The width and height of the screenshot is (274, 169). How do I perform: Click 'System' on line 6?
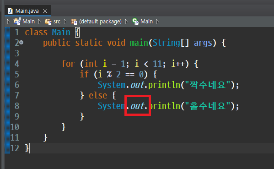(x=112, y=85)
